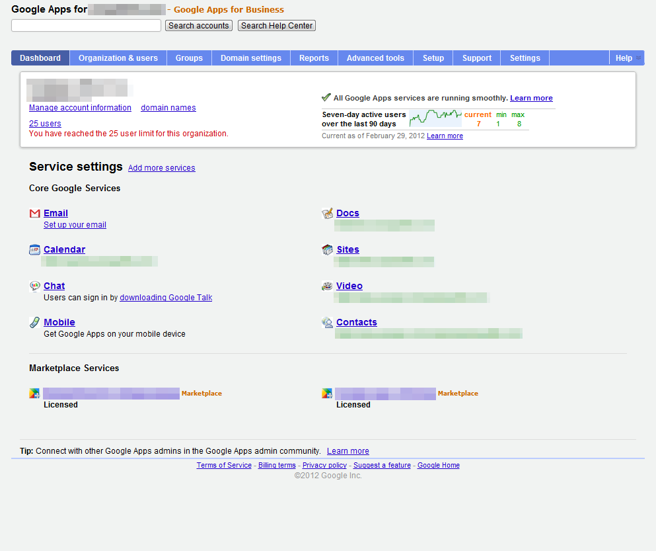This screenshot has width=656, height=551.
Task: Click the Marketplace Services heading
Action: pyautogui.click(x=74, y=368)
